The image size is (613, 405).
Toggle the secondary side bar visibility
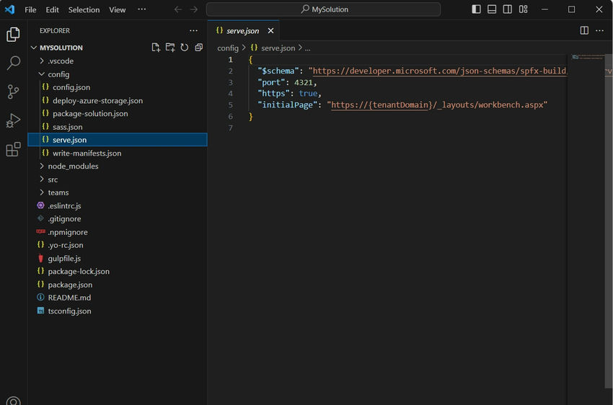[508, 9]
